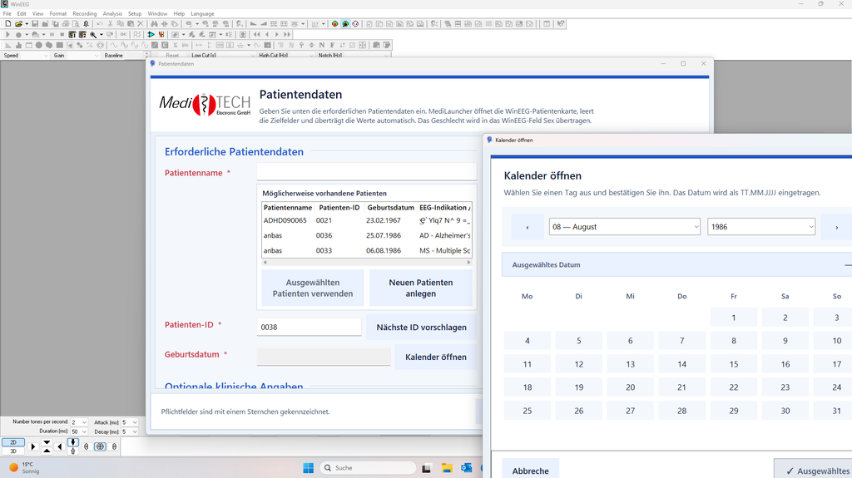Click the patient table horizontal scrollbar
The width and height of the screenshot is (852, 478).
point(367,262)
